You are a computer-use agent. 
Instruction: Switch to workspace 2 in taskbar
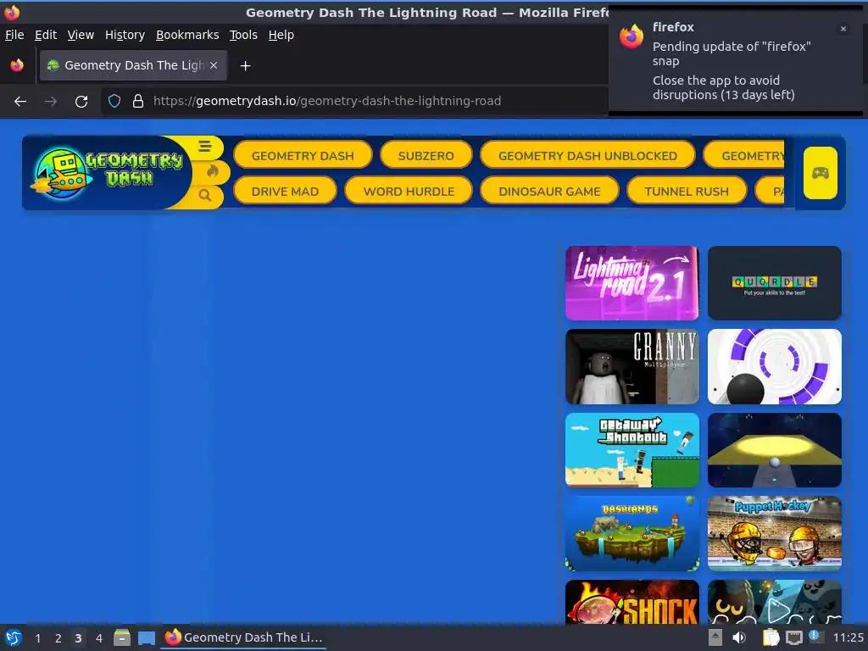tap(58, 638)
